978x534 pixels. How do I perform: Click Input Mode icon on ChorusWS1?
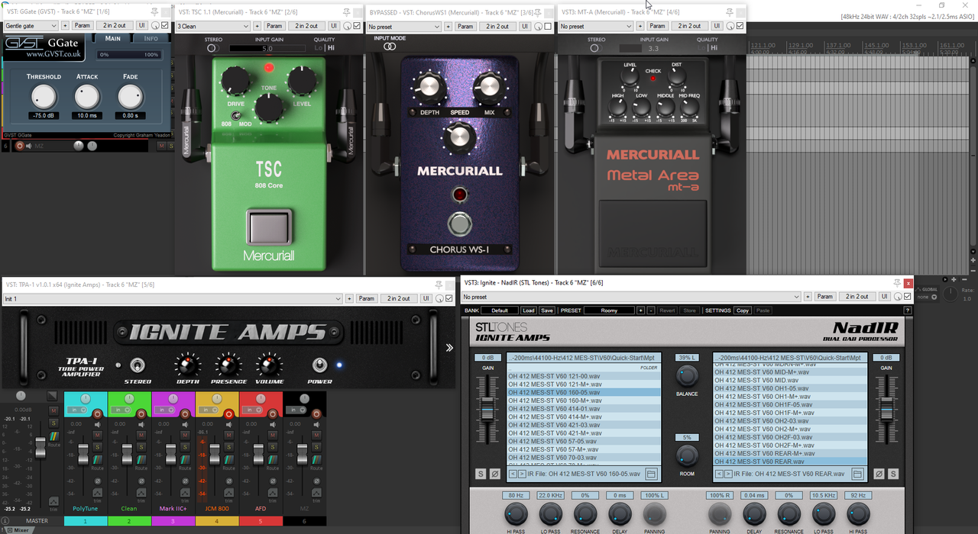[x=390, y=47]
